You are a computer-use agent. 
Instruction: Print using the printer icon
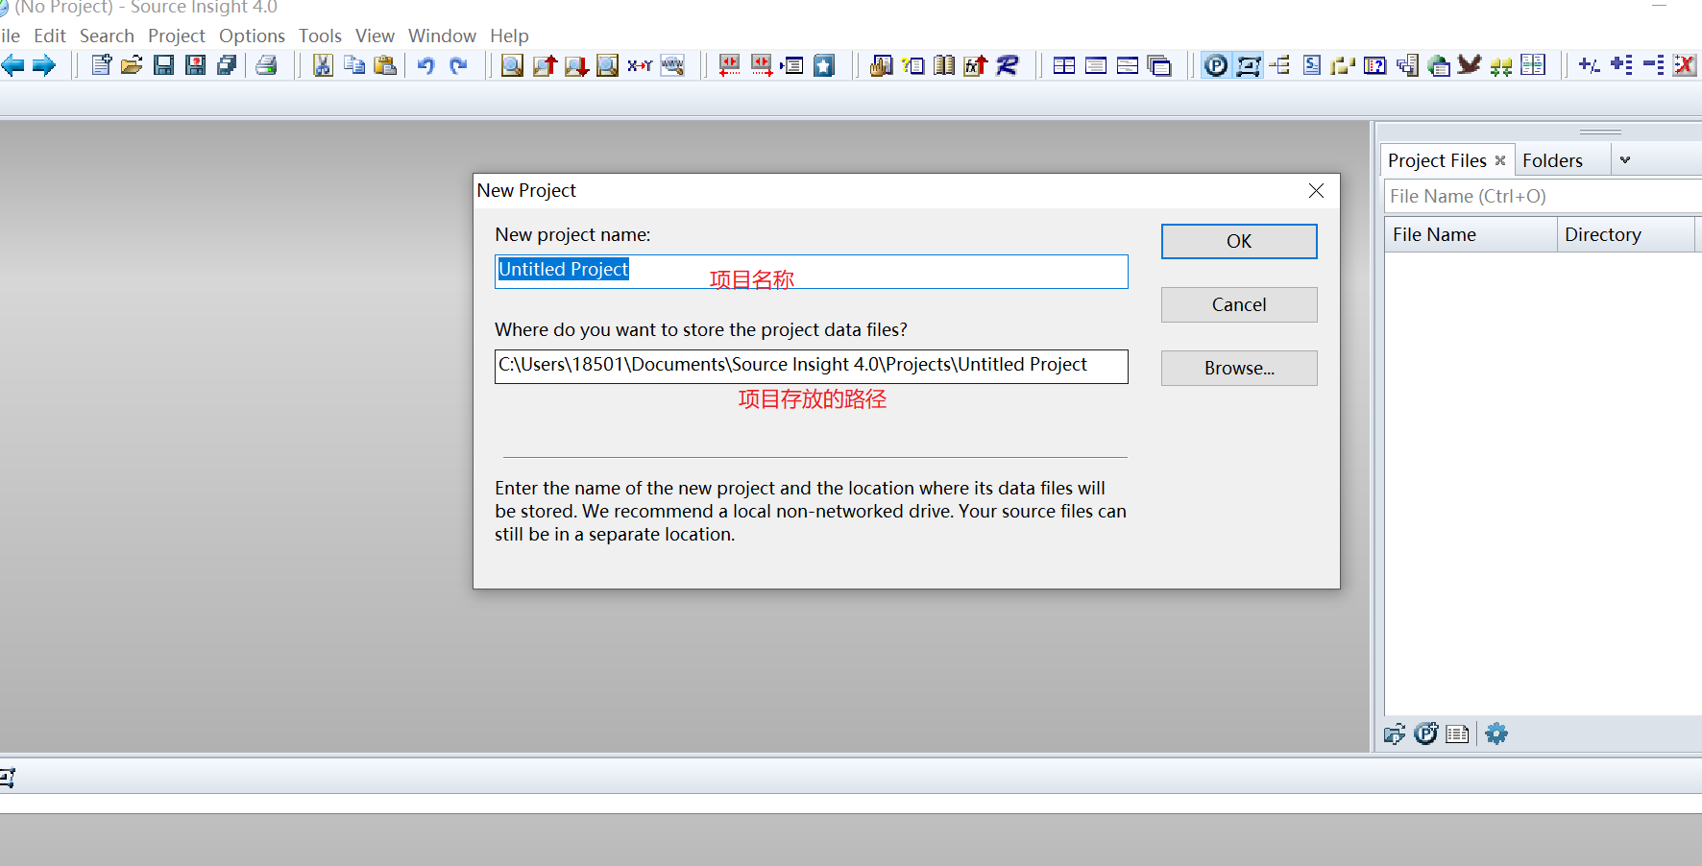[x=266, y=65]
